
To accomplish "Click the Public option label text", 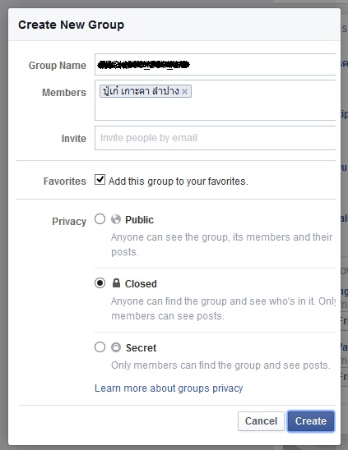I will coord(140,220).
